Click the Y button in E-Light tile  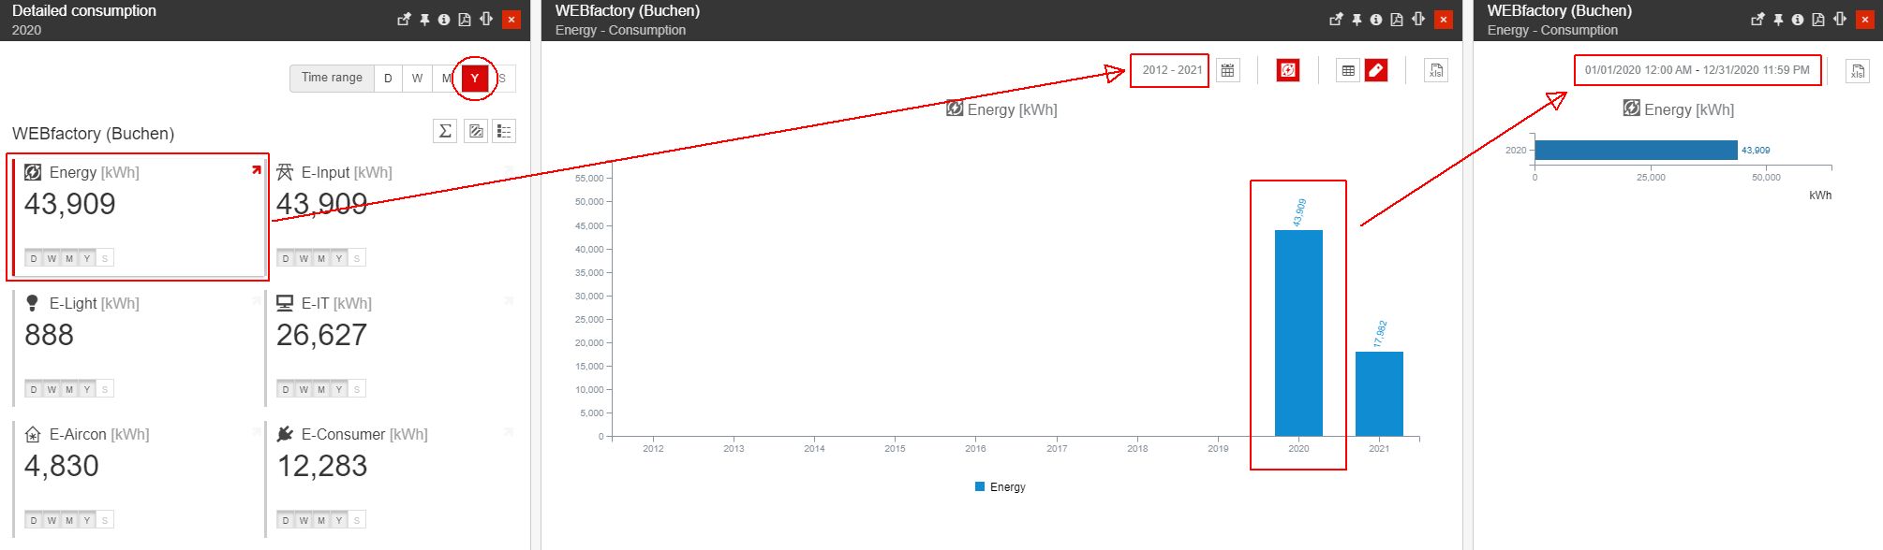[86, 389]
